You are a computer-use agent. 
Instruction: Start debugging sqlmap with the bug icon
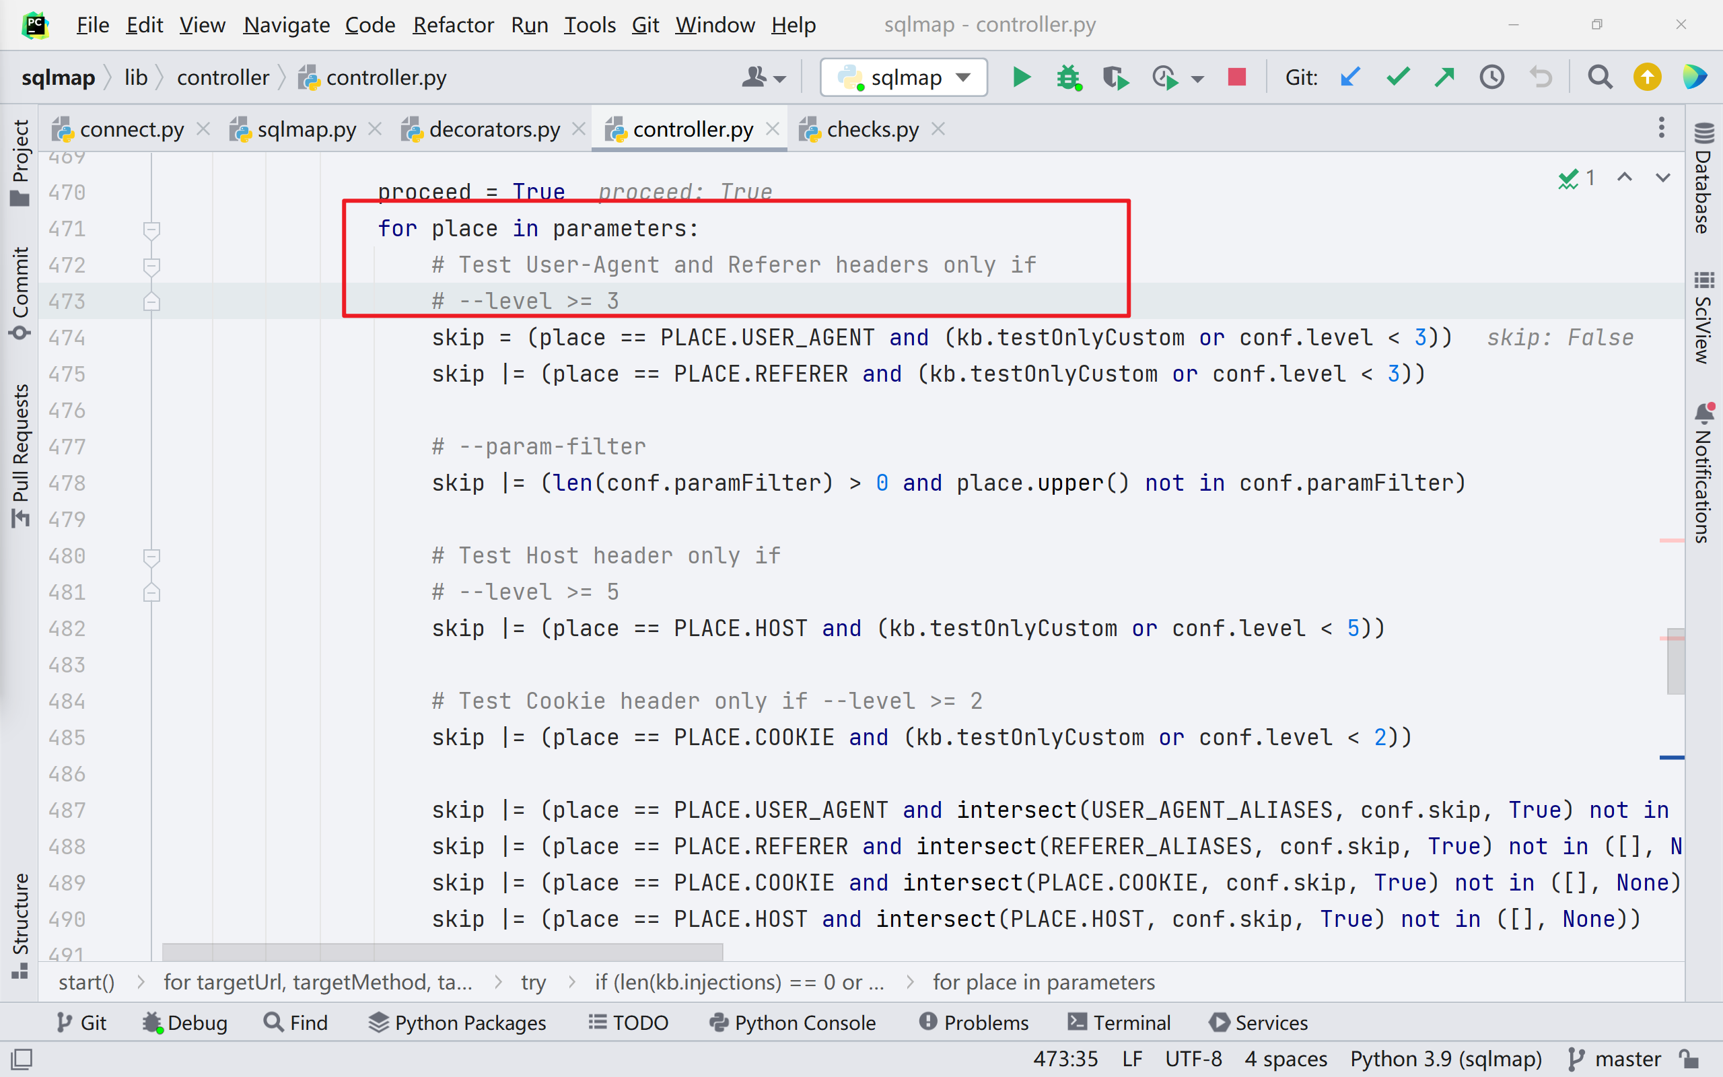click(x=1068, y=77)
